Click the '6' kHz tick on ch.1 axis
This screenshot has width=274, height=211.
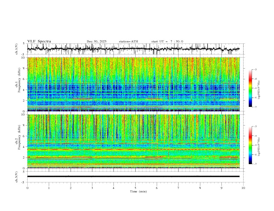click(x=24, y=79)
